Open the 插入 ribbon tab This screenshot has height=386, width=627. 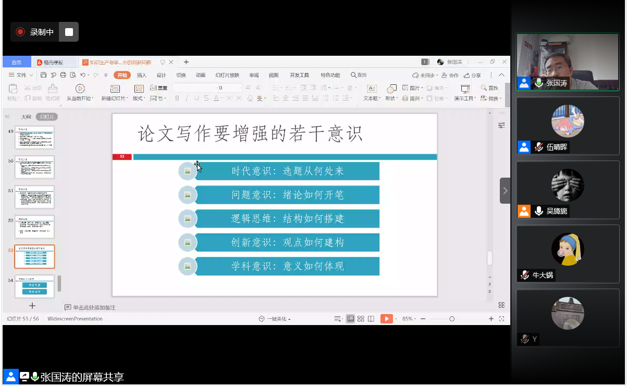pos(141,75)
